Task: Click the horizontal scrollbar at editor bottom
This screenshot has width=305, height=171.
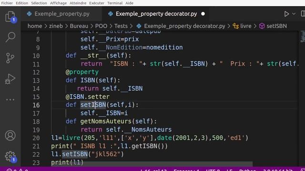Action: point(152,164)
